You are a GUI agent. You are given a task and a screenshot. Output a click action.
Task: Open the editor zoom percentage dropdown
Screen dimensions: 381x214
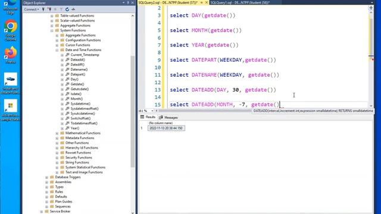click(x=152, y=111)
